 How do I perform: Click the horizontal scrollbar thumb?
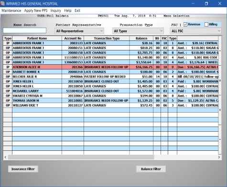click(81, 157)
